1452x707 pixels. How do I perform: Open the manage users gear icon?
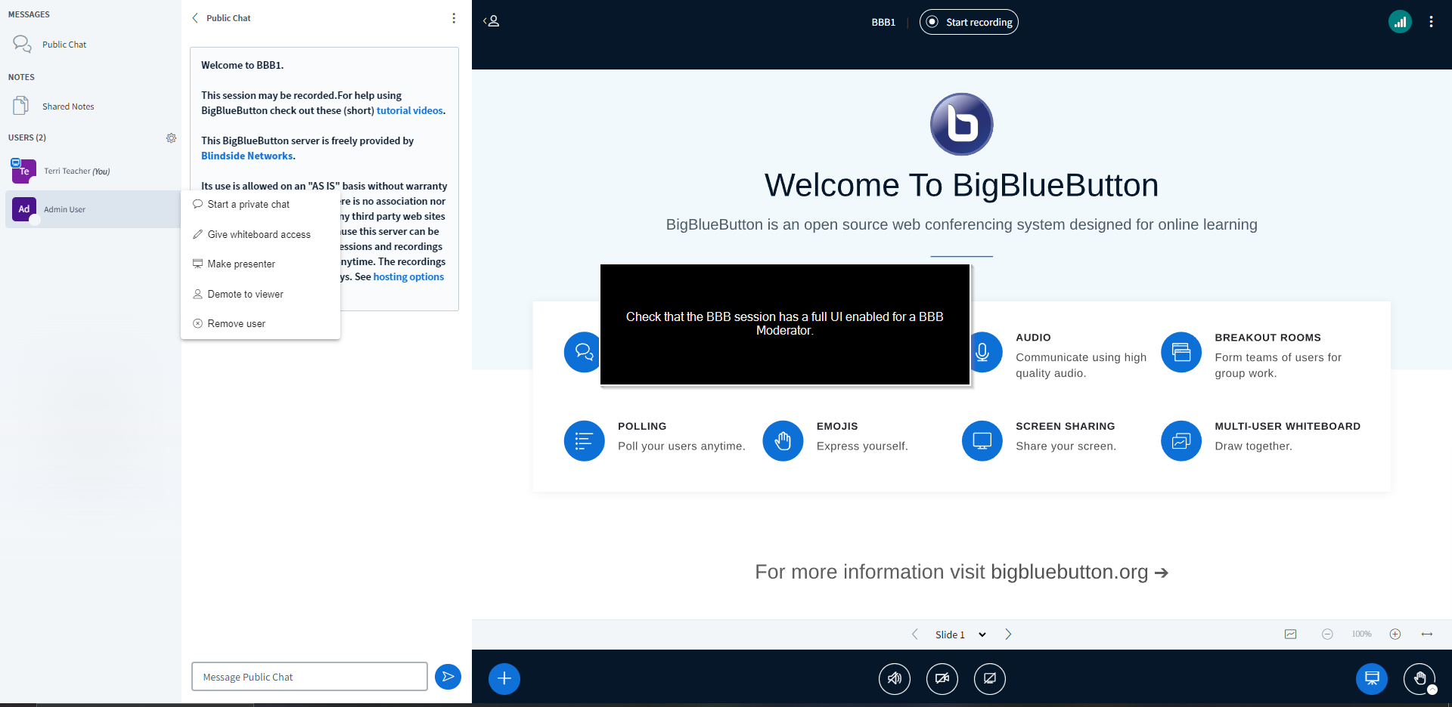click(x=171, y=138)
